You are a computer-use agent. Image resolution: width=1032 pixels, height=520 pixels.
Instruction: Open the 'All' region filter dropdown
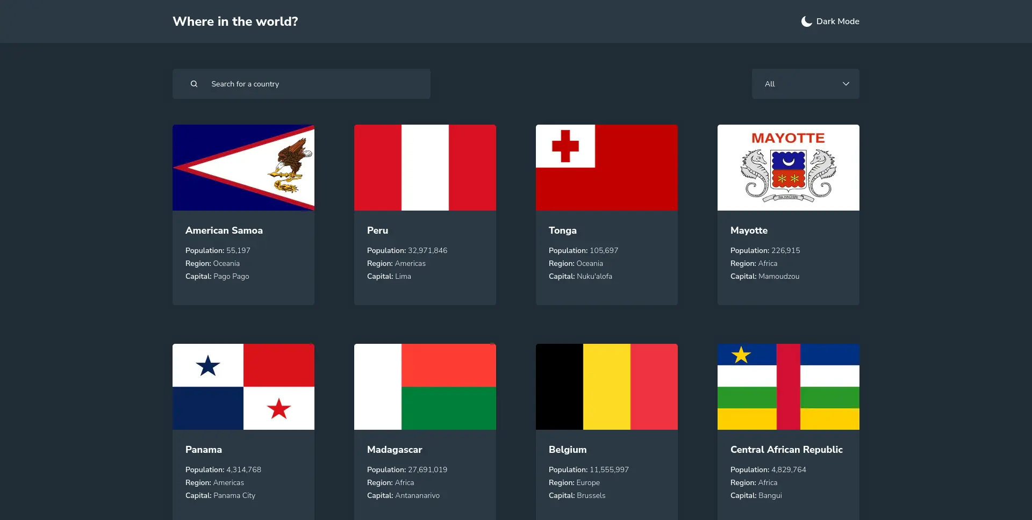pos(805,84)
